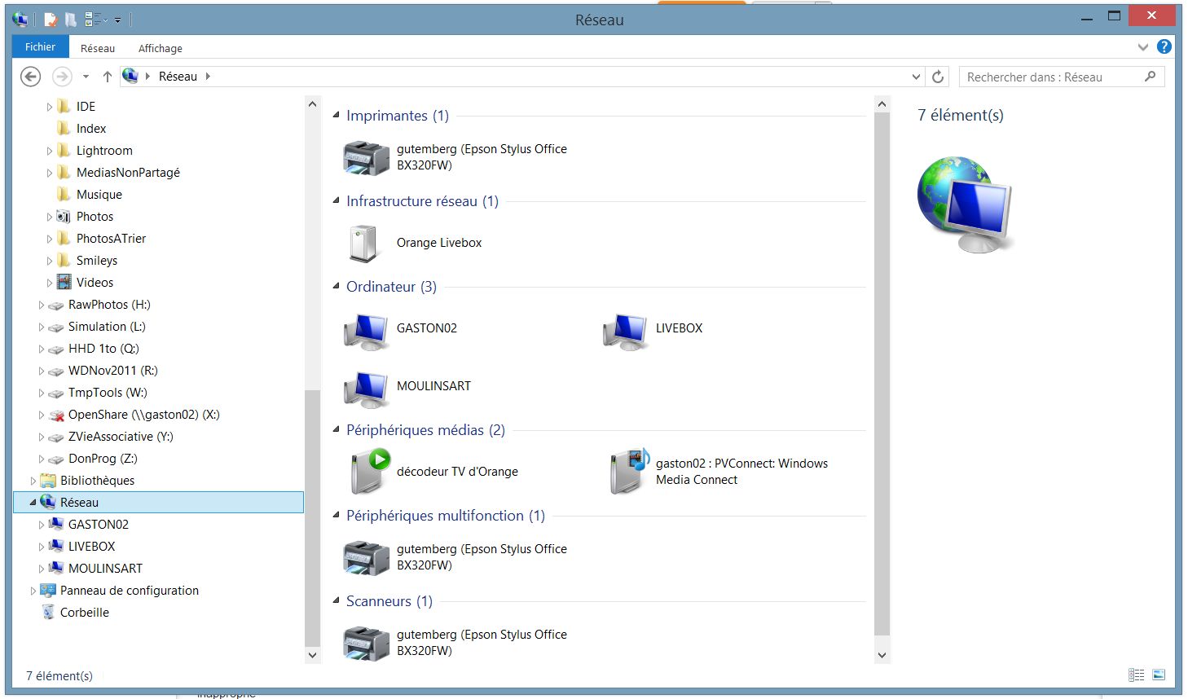Click the magnifier icon in the search box
This screenshot has width=1188, height=699.
(1151, 77)
